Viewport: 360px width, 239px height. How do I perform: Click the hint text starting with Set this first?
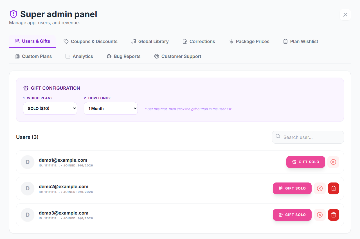188,109
